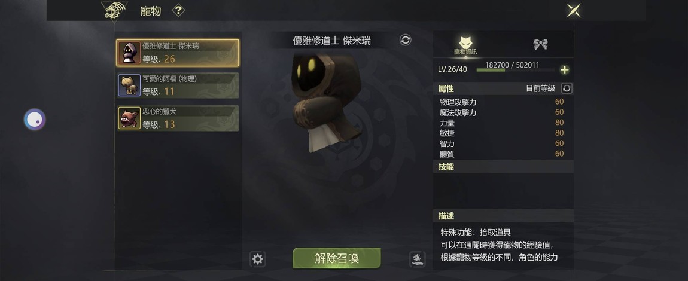This screenshot has width=688, height=281.
Task: Switch to the bow ribbon tab
Action: tap(540, 44)
